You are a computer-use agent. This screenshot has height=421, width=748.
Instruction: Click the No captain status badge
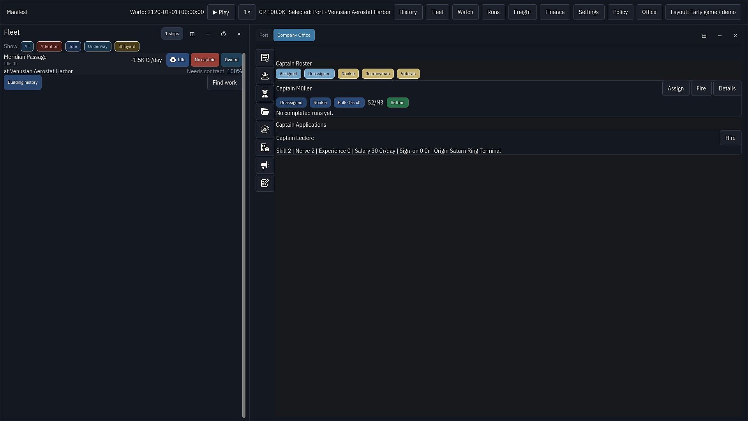pyautogui.click(x=205, y=60)
